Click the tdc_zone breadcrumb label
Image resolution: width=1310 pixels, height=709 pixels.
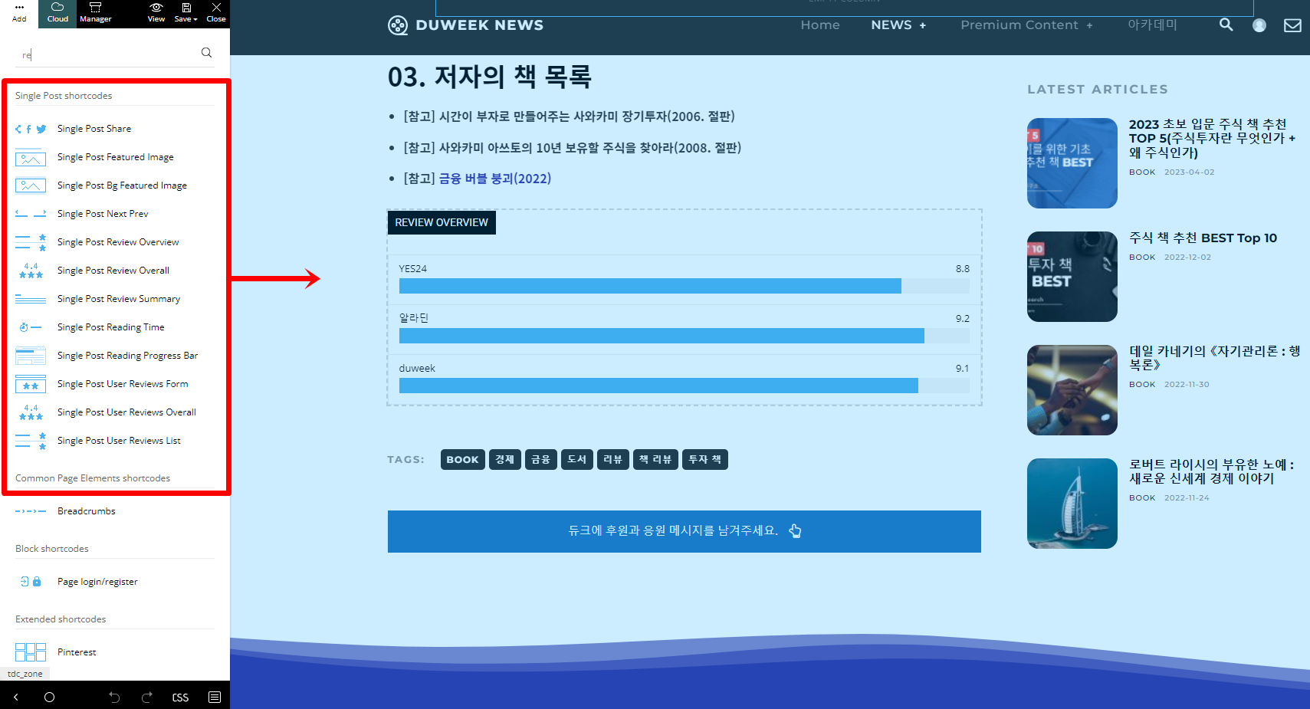pyautogui.click(x=25, y=674)
